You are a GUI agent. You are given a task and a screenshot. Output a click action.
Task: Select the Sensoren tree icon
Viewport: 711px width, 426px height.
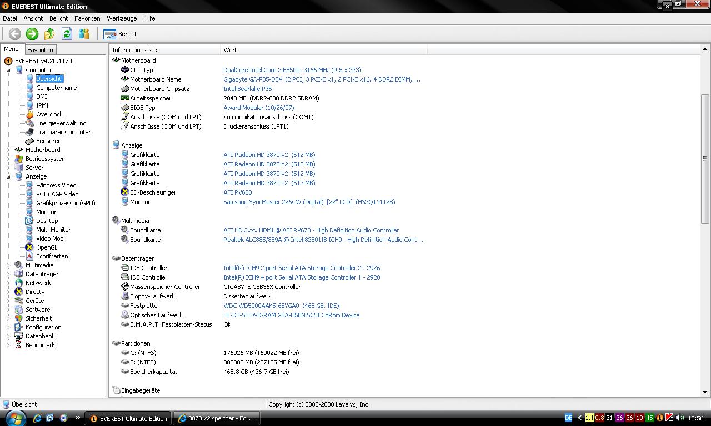coord(29,141)
